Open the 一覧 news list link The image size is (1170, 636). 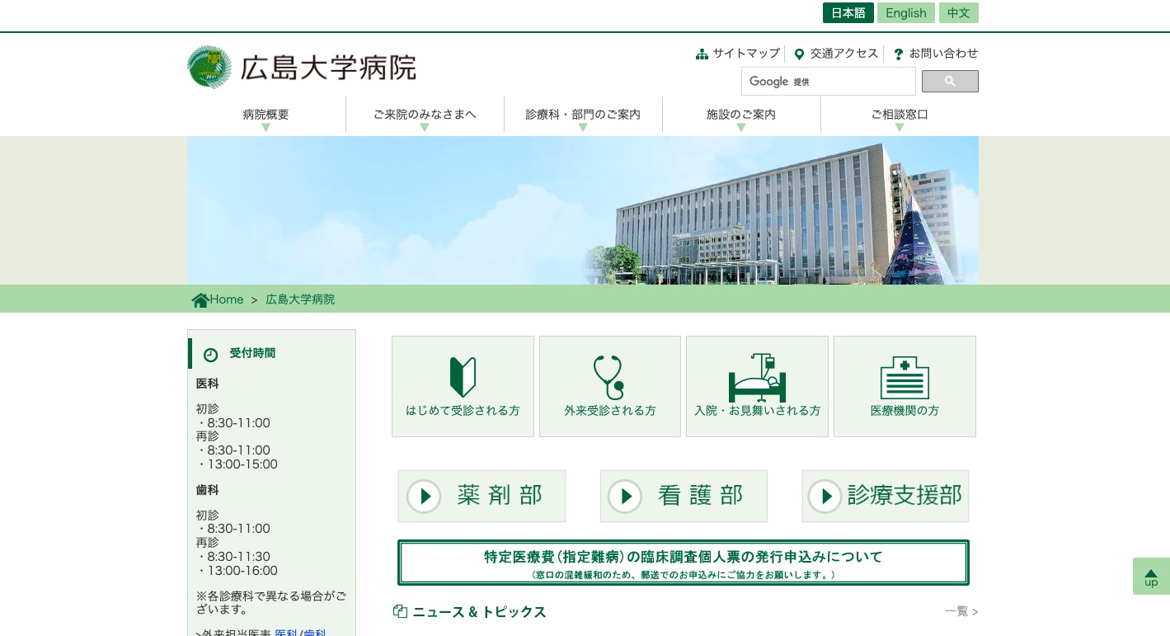(958, 610)
